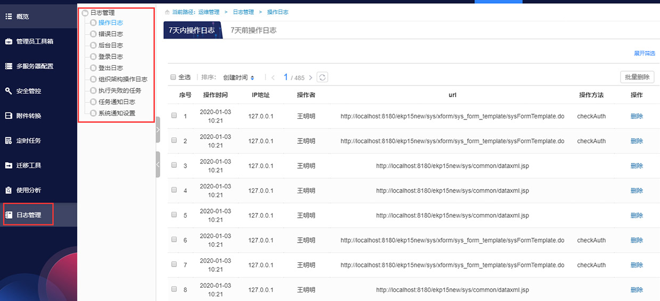The width and height of the screenshot is (660, 301).
Task: Go to next page with right arrow
Action: point(311,78)
